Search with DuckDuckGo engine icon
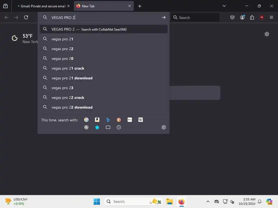 [119, 120]
